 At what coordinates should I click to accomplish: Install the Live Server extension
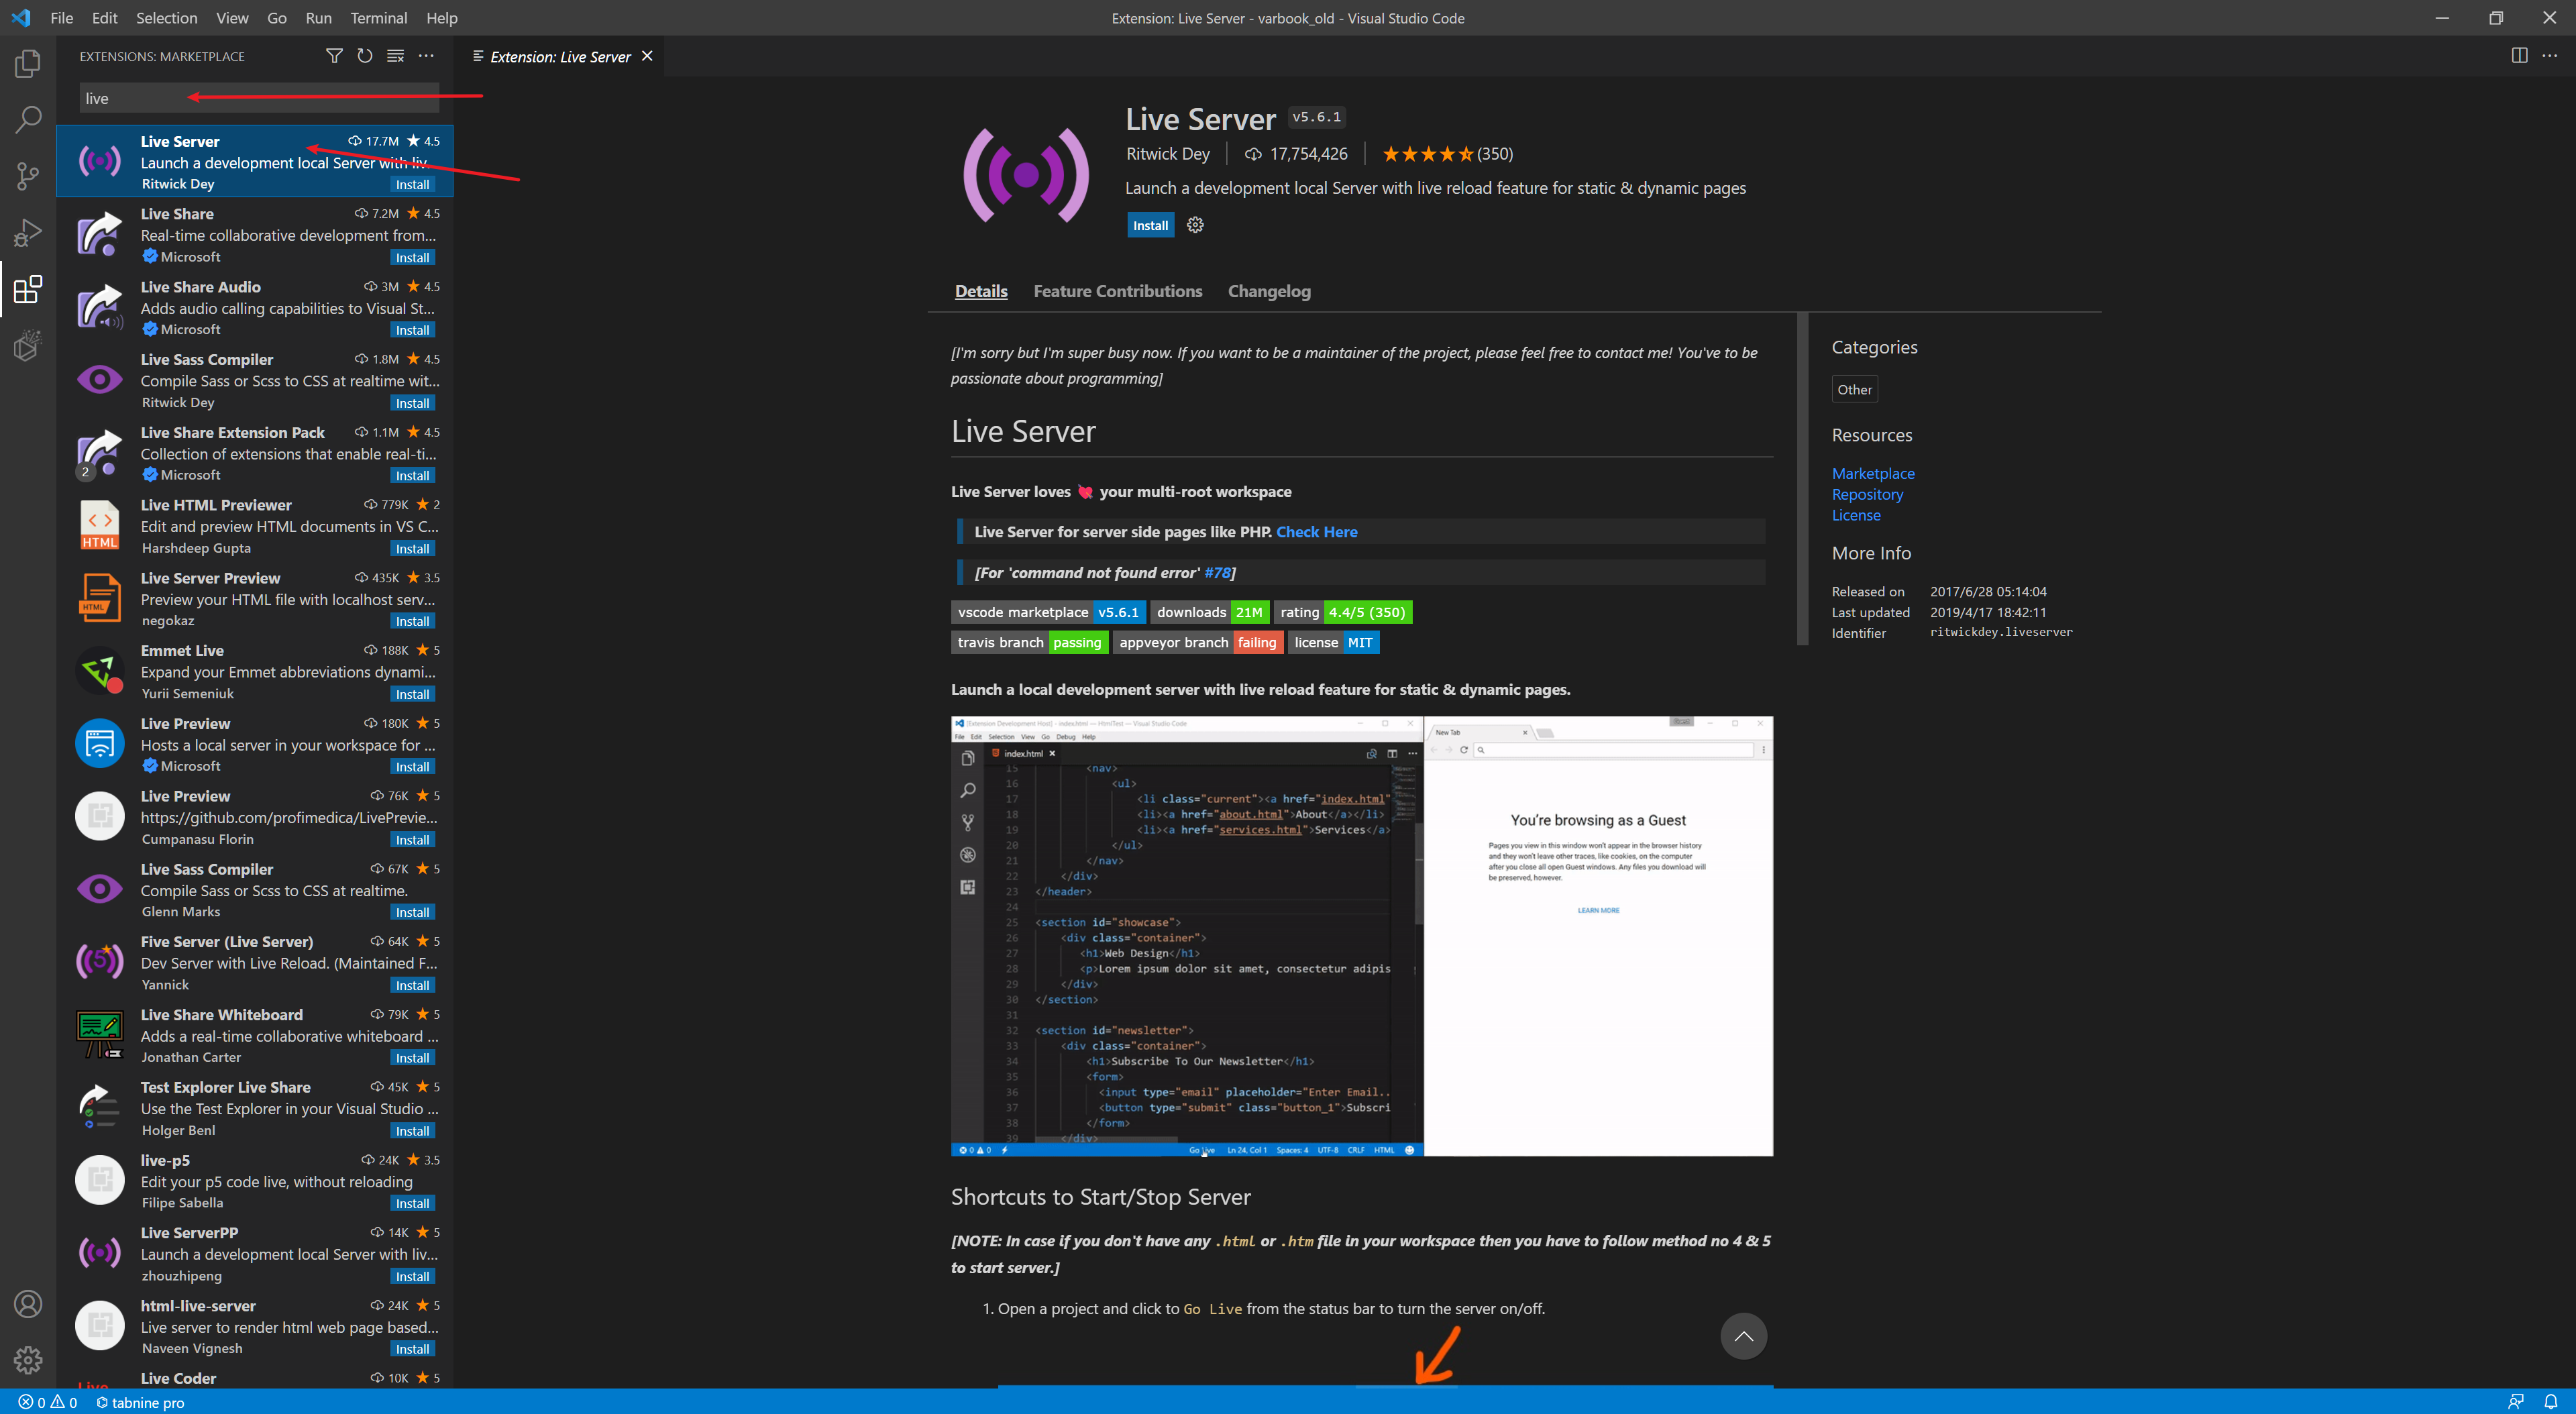click(x=1150, y=225)
